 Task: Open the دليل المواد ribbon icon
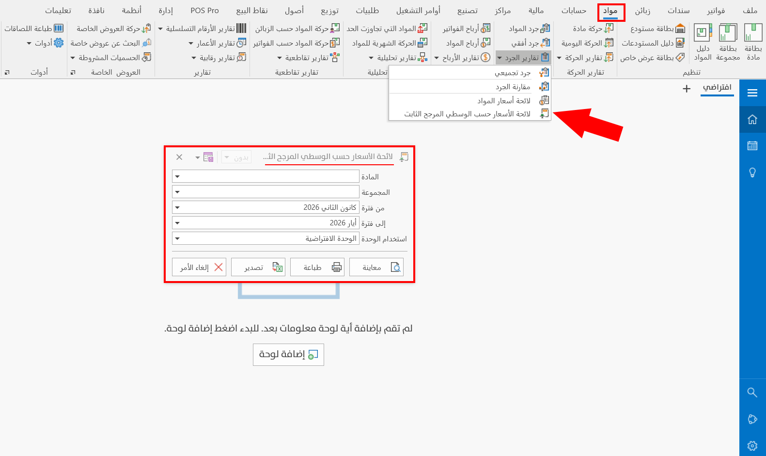click(x=703, y=42)
